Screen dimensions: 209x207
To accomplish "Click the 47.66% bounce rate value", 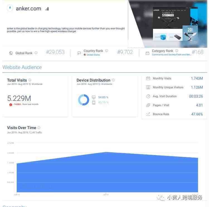I will pos(197,114).
